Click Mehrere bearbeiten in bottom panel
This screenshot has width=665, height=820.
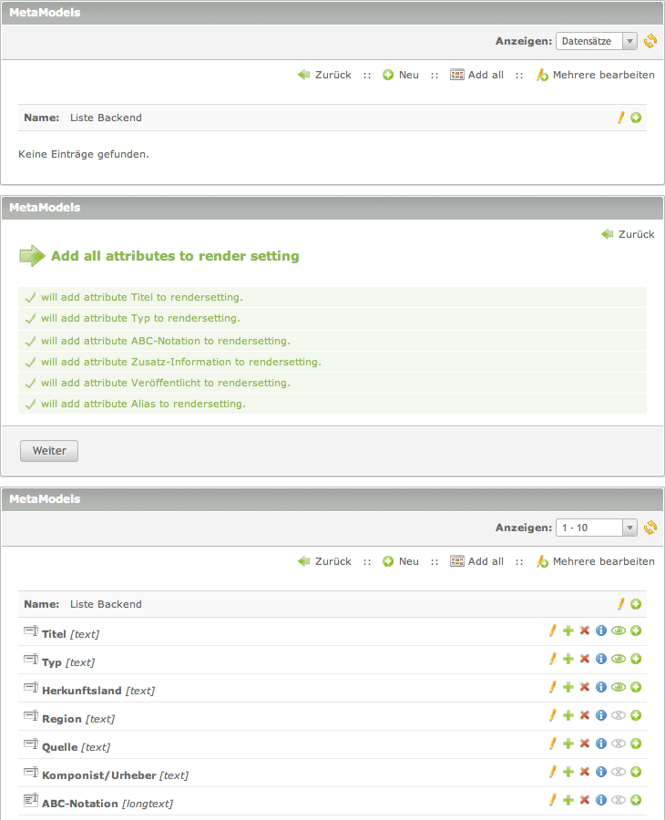click(x=595, y=561)
